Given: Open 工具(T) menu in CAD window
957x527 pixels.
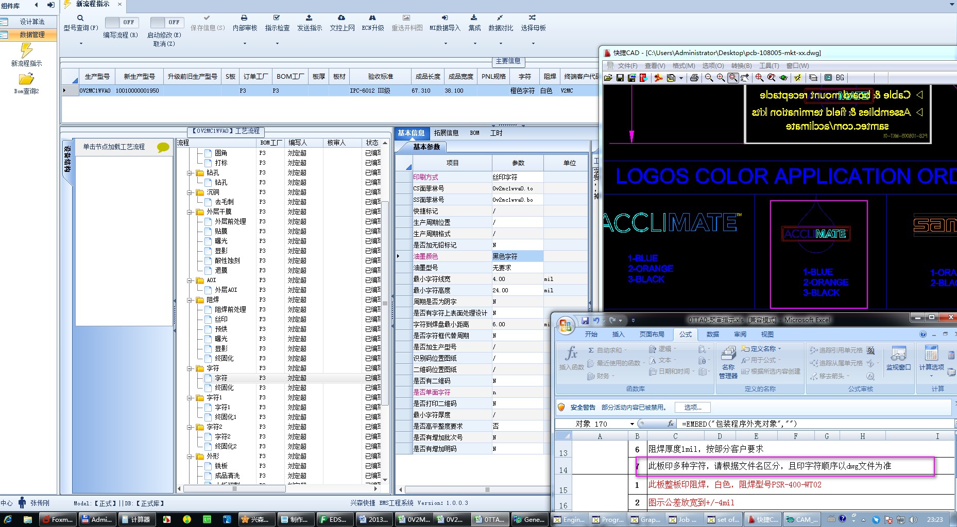Looking at the screenshot, I should click(x=769, y=65).
